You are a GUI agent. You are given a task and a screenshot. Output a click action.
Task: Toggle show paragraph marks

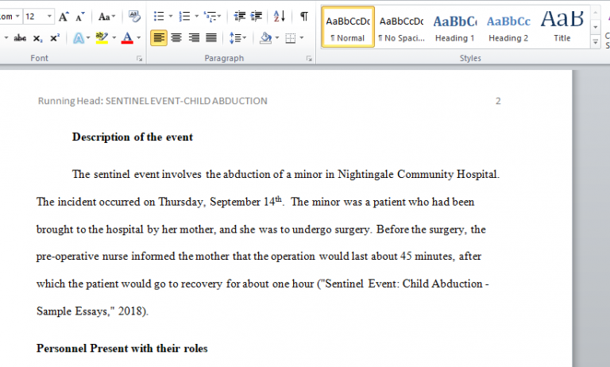(303, 16)
